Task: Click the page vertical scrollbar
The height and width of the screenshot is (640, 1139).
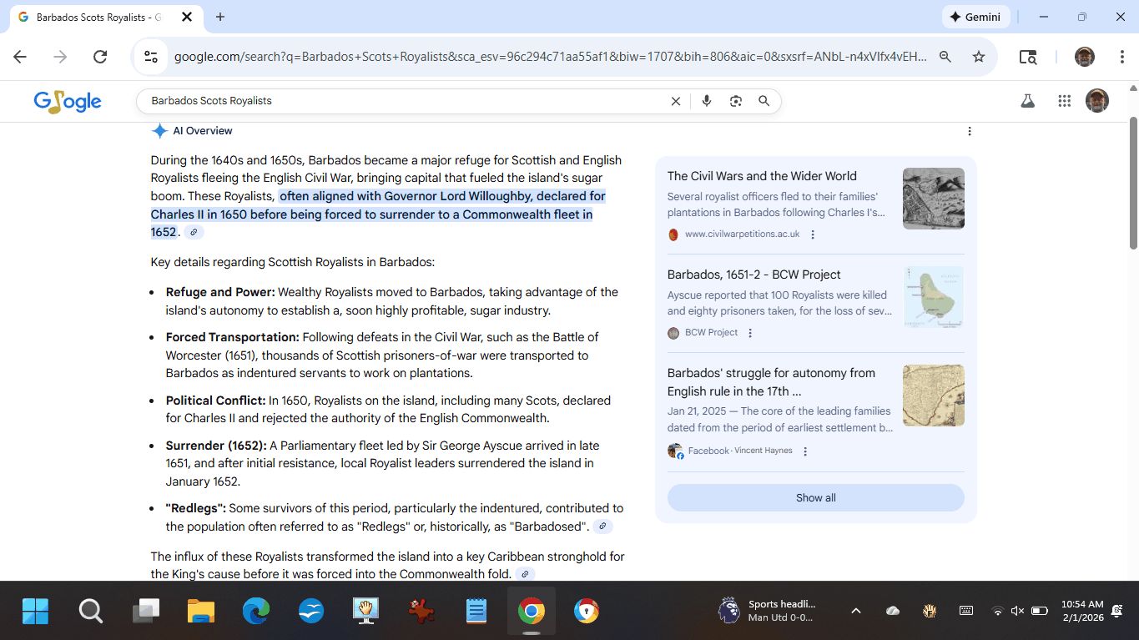Action: pyautogui.click(x=1133, y=184)
